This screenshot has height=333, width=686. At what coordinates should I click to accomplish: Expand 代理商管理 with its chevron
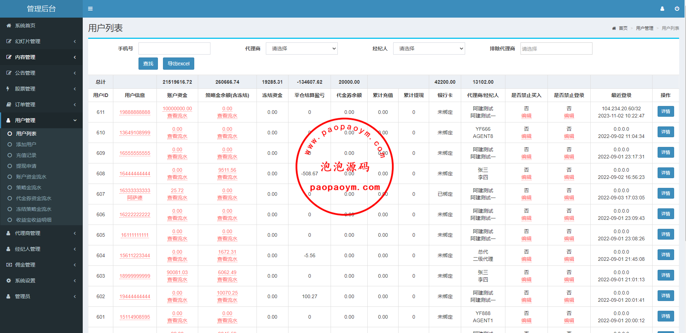pyautogui.click(x=75, y=233)
